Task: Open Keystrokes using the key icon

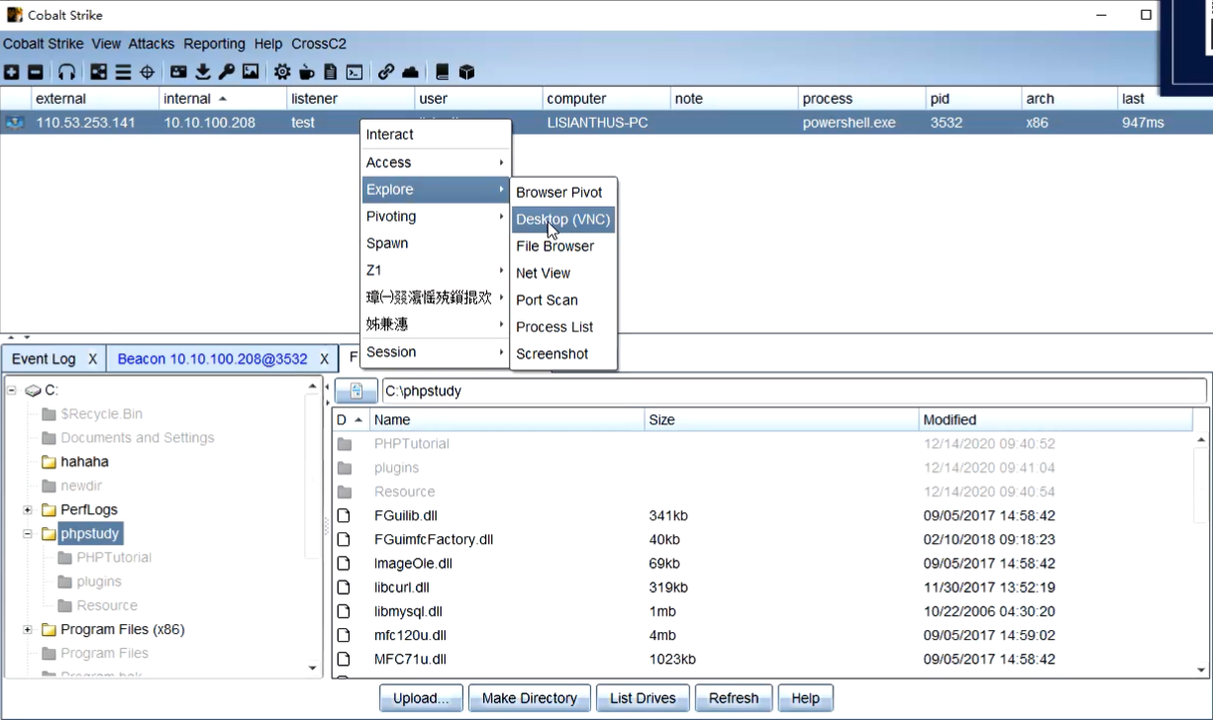Action: (226, 72)
